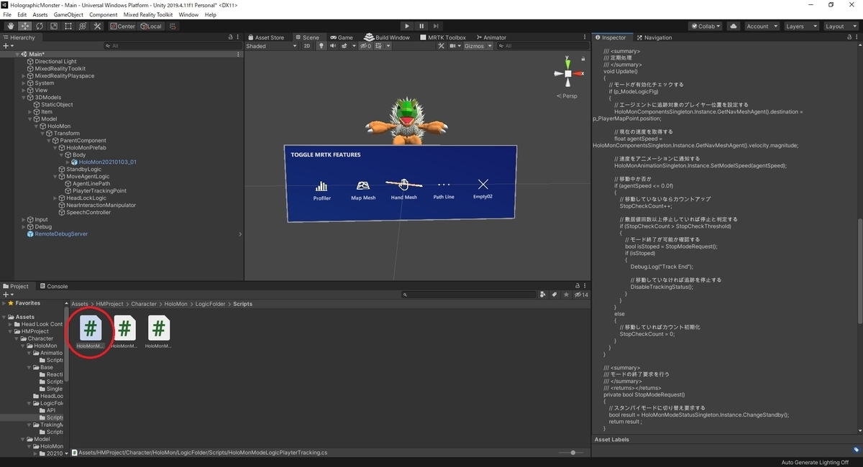863x467 pixels.
Task: Toggle scene grid visibility icon
Action: [x=379, y=46]
